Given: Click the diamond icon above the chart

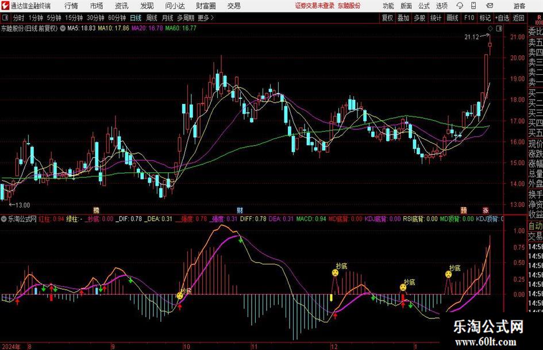Looking at the screenshot, I should [490, 28].
